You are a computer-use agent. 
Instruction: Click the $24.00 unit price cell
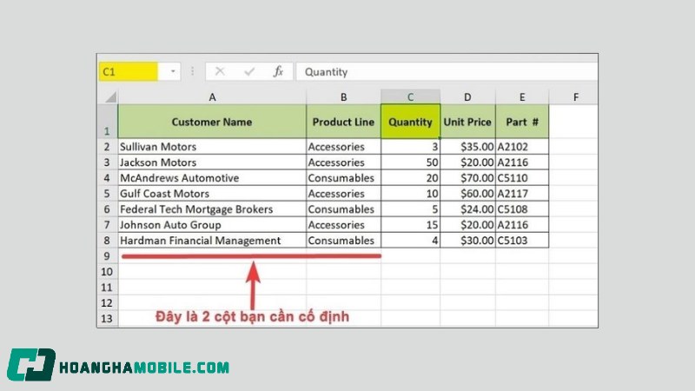(467, 209)
